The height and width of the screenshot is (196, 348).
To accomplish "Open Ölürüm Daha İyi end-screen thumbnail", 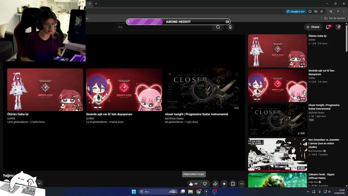I will pos(45,90).
